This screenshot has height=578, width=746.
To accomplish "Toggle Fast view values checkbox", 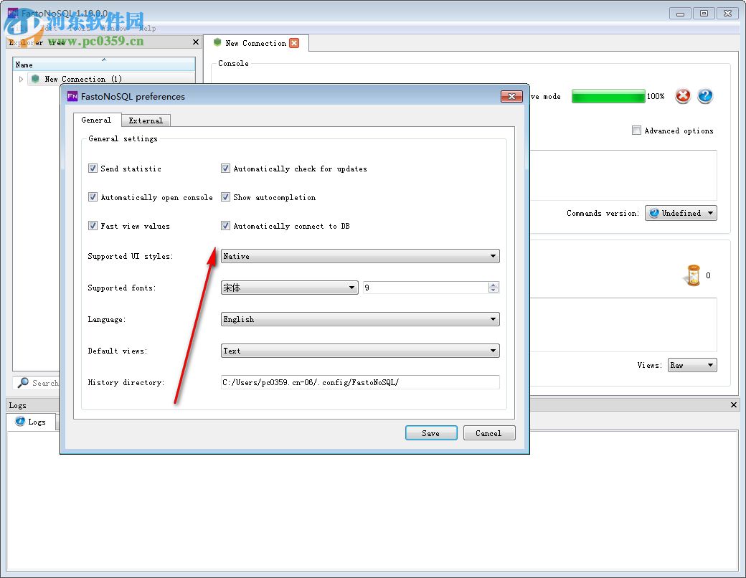I will [x=93, y=225].
